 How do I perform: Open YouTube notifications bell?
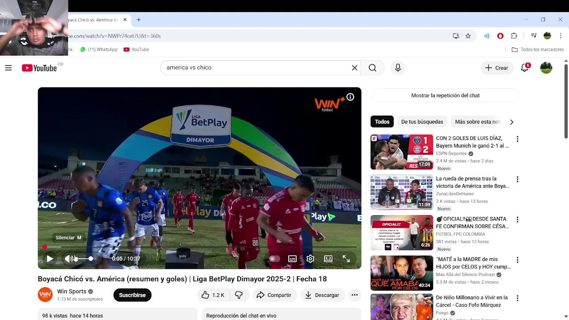tap(525, 68)
